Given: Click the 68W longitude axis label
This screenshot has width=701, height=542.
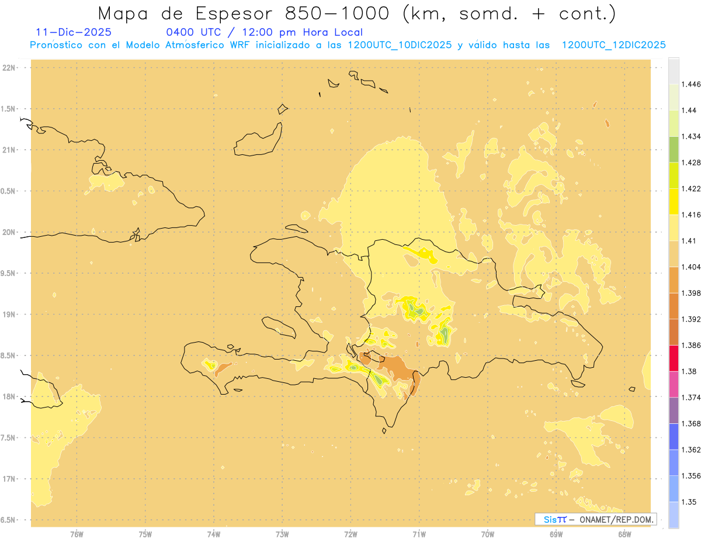Looking at the screenshot, I should click(624, 533).
